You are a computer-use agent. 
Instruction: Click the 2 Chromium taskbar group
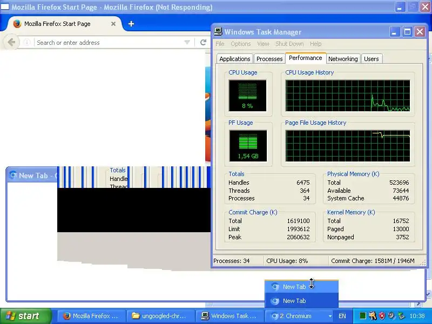coord(299,316)
